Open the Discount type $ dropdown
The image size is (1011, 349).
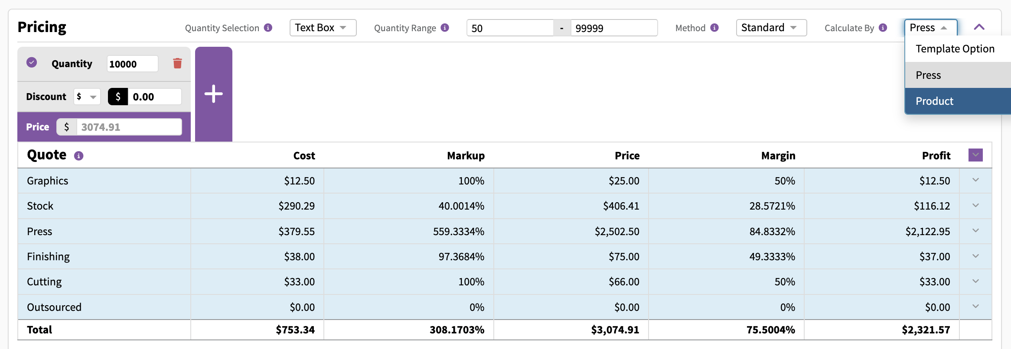click(x=87, y=97)
